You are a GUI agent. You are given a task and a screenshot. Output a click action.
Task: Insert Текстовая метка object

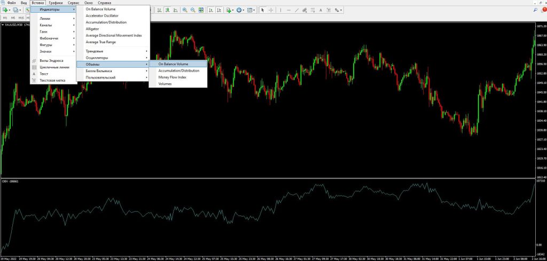point(53,81)
